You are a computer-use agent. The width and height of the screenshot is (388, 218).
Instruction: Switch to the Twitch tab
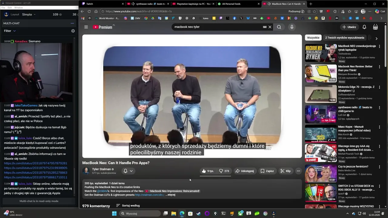102,4
